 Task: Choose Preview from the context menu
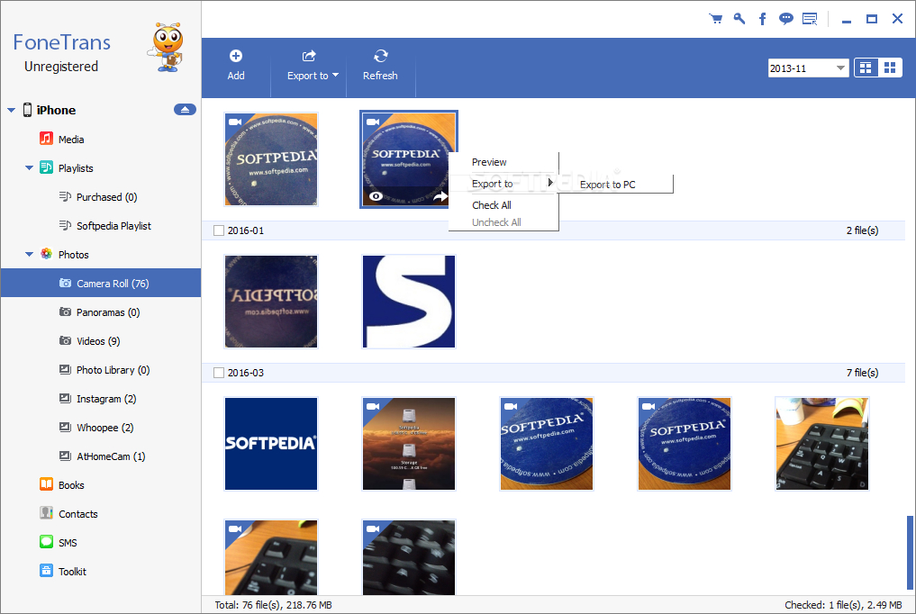click(x=503, y=162)
